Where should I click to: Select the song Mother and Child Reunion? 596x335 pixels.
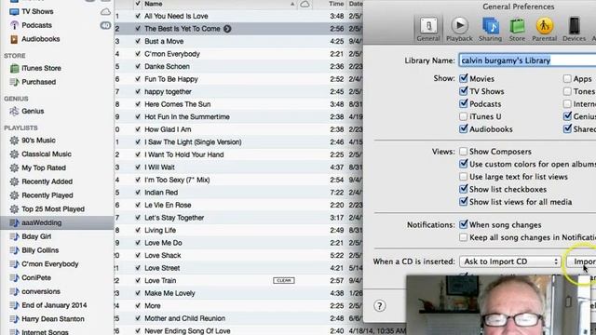pos(184,318)
